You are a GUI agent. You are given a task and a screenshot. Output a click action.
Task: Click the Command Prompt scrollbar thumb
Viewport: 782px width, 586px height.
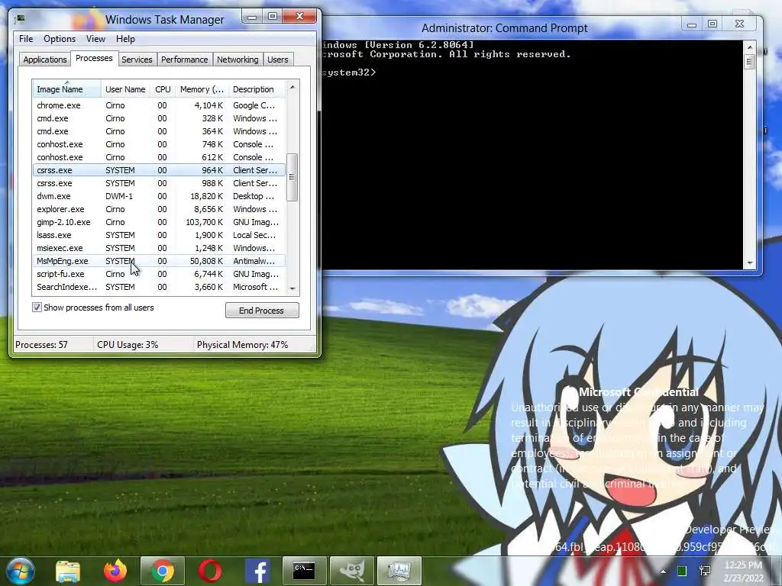pyautogui.click(x=749, y=63)
